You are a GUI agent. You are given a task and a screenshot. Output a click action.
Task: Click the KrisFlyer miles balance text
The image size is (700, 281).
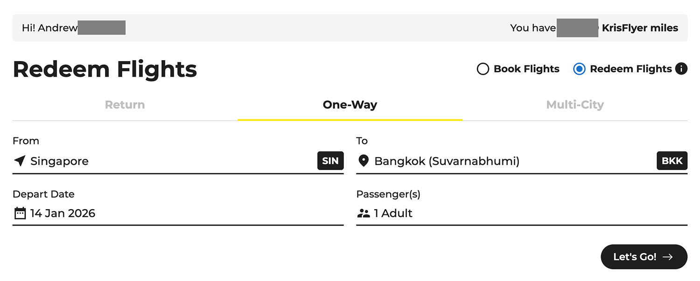(639, 28)
